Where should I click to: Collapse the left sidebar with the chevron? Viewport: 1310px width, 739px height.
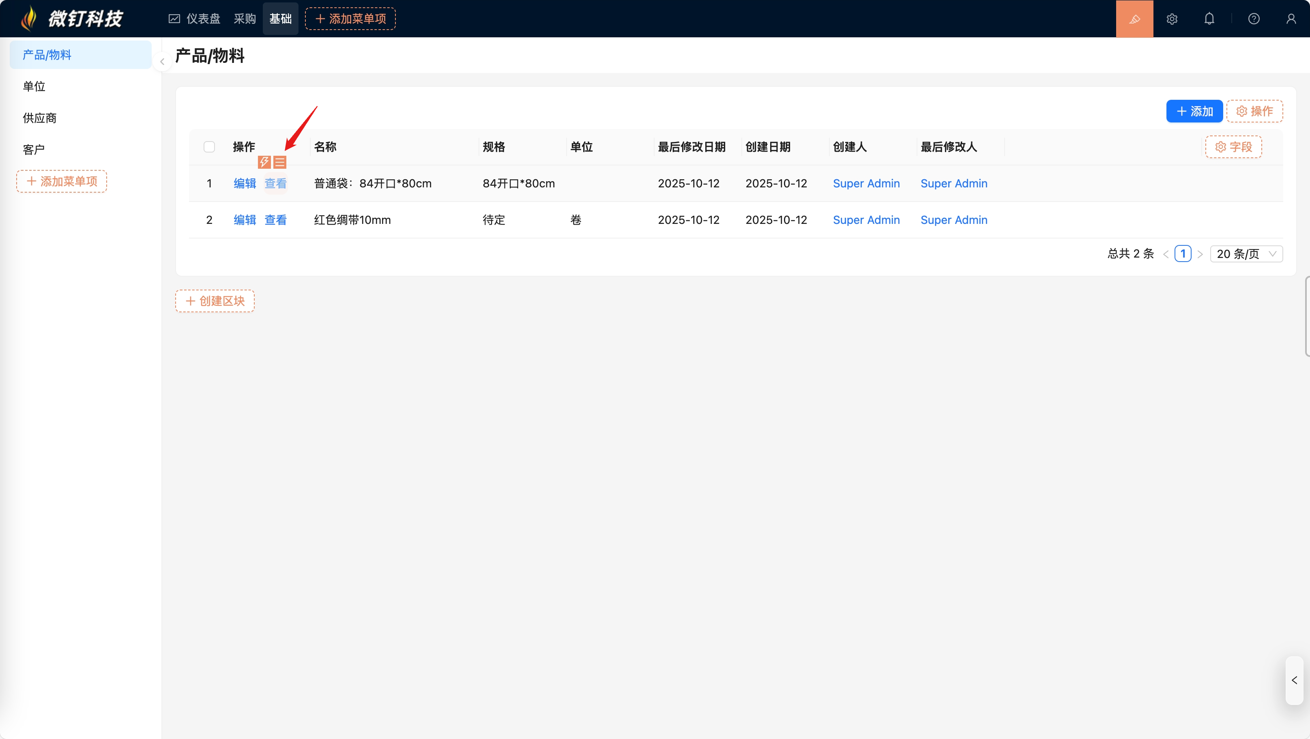(162, 62)
